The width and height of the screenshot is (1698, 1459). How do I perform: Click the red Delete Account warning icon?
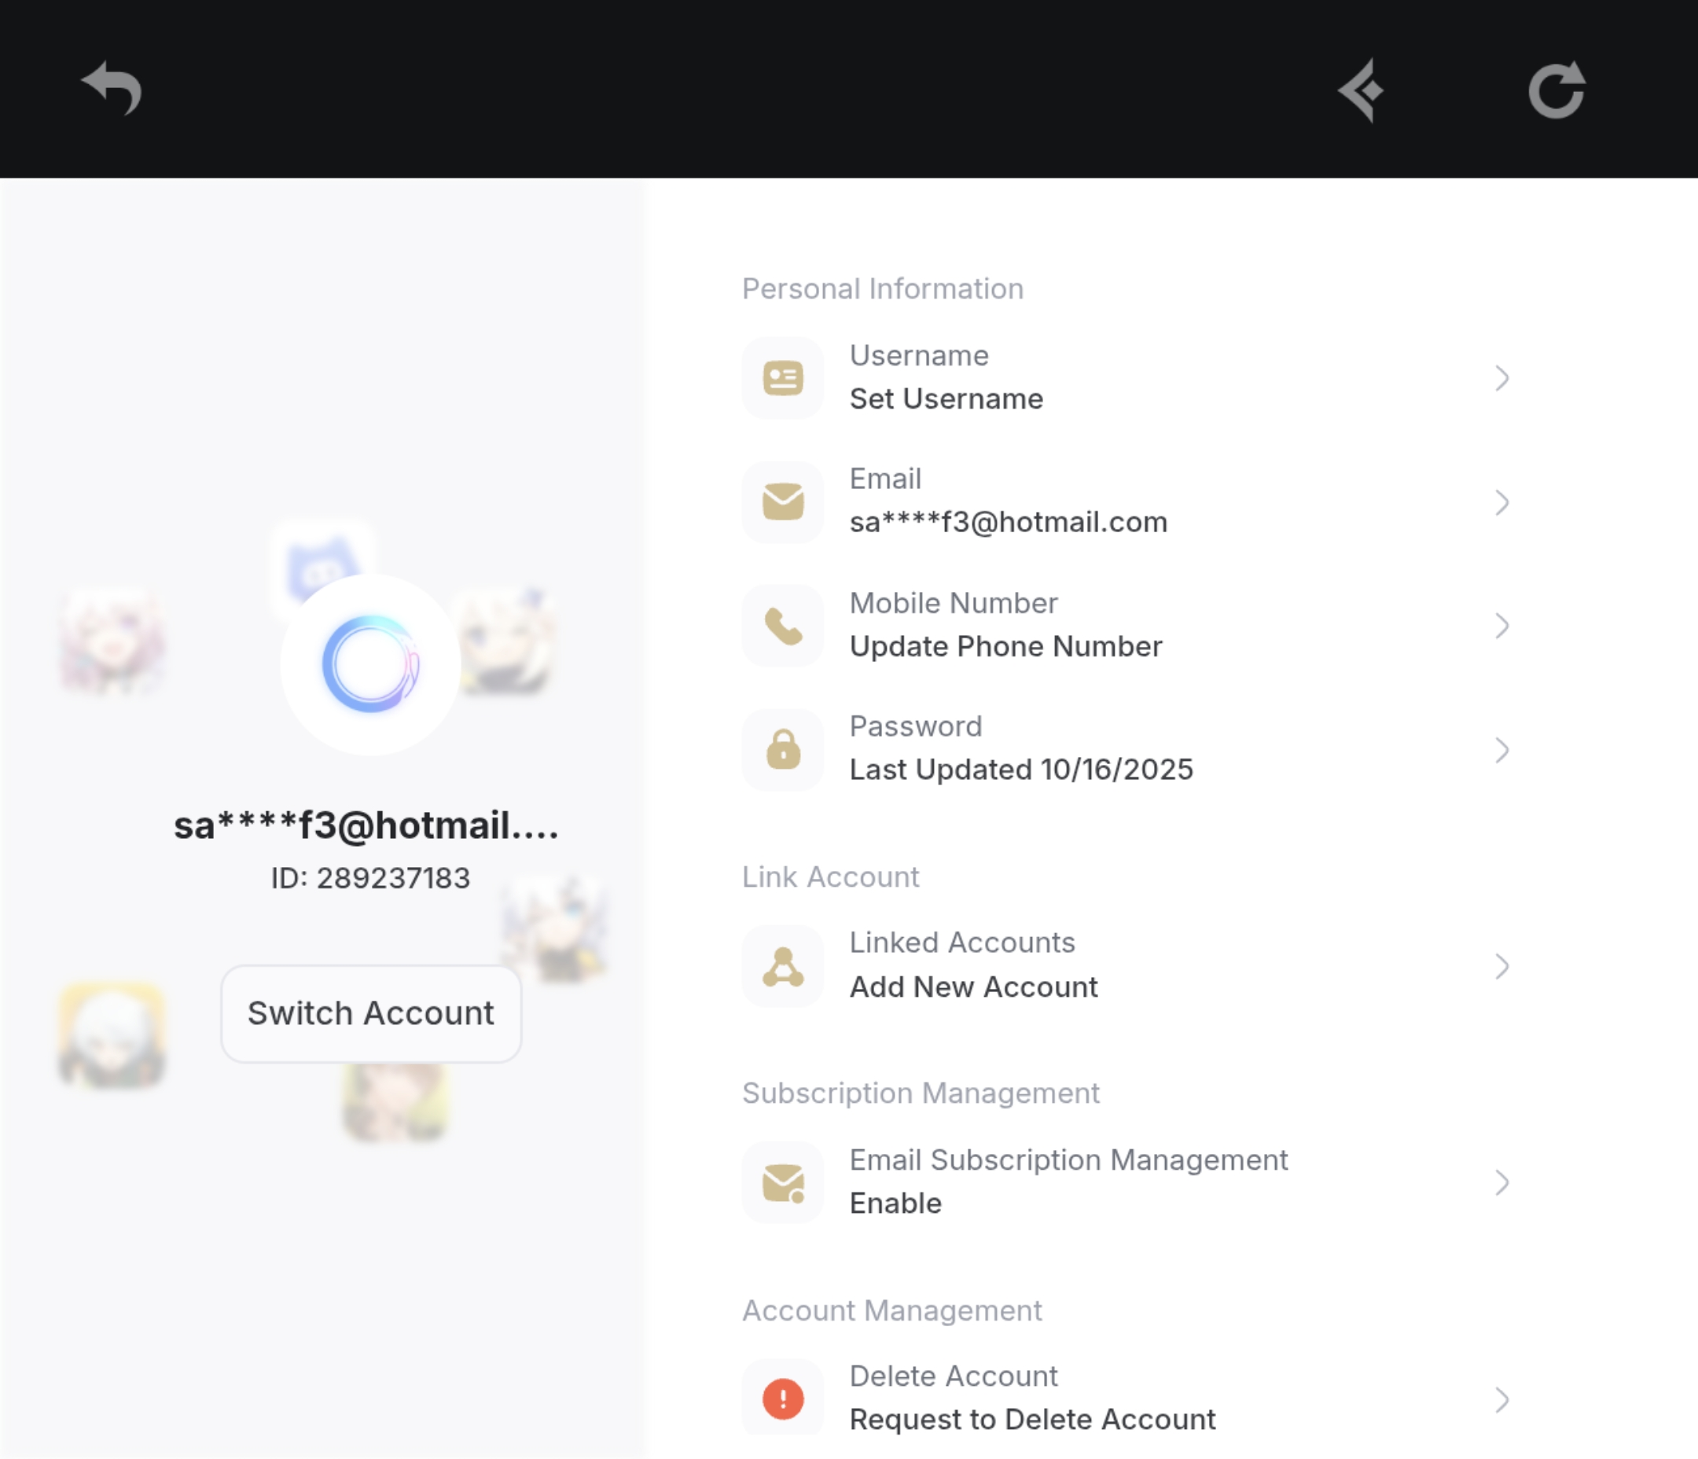click(783, 1398)
